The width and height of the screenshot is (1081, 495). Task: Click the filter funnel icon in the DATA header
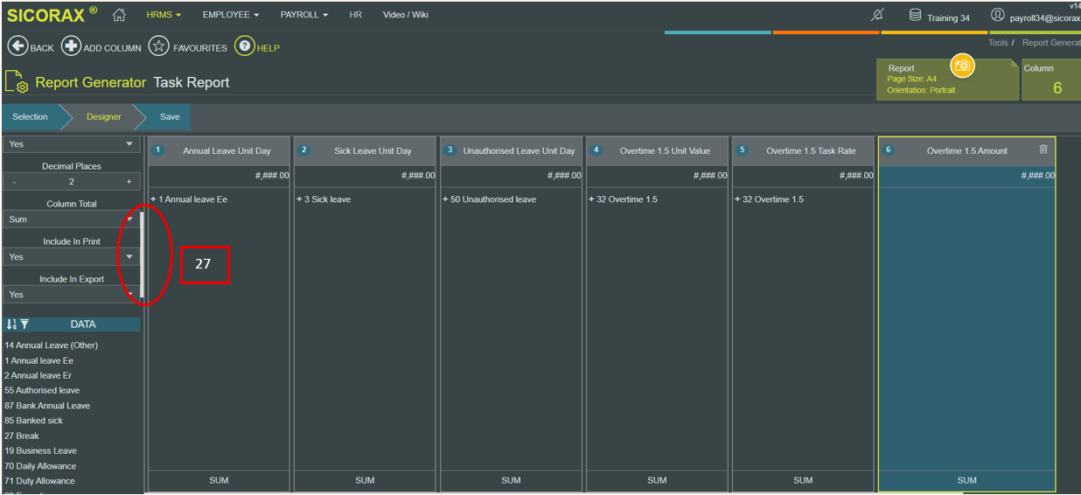[24, 324]
